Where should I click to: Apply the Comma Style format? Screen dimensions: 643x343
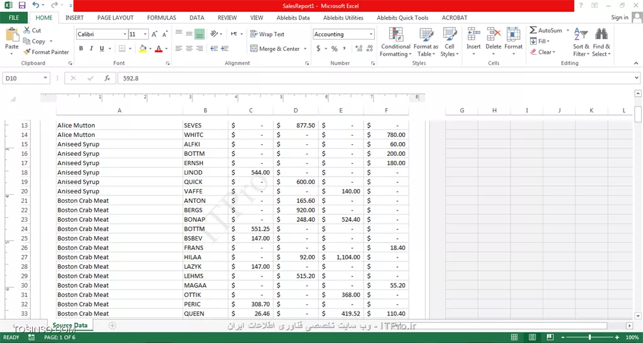[x=345, y=48]
